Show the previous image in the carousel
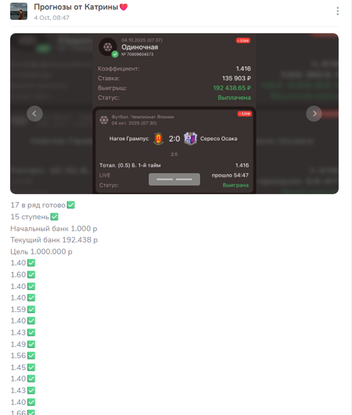 click(x=34, y=114)
